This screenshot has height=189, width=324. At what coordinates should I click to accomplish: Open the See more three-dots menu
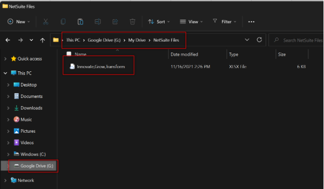pos(251,22)
